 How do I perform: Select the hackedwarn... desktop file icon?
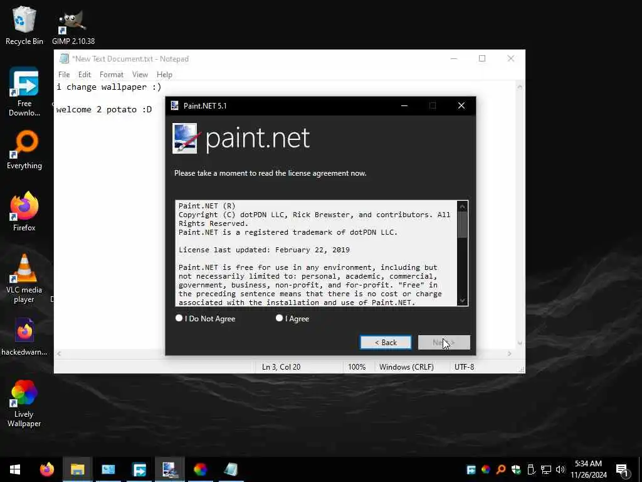(24, 336)
